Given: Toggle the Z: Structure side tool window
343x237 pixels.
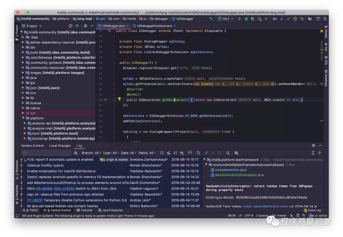Looking at the screenshot, I should coord(17,170).
